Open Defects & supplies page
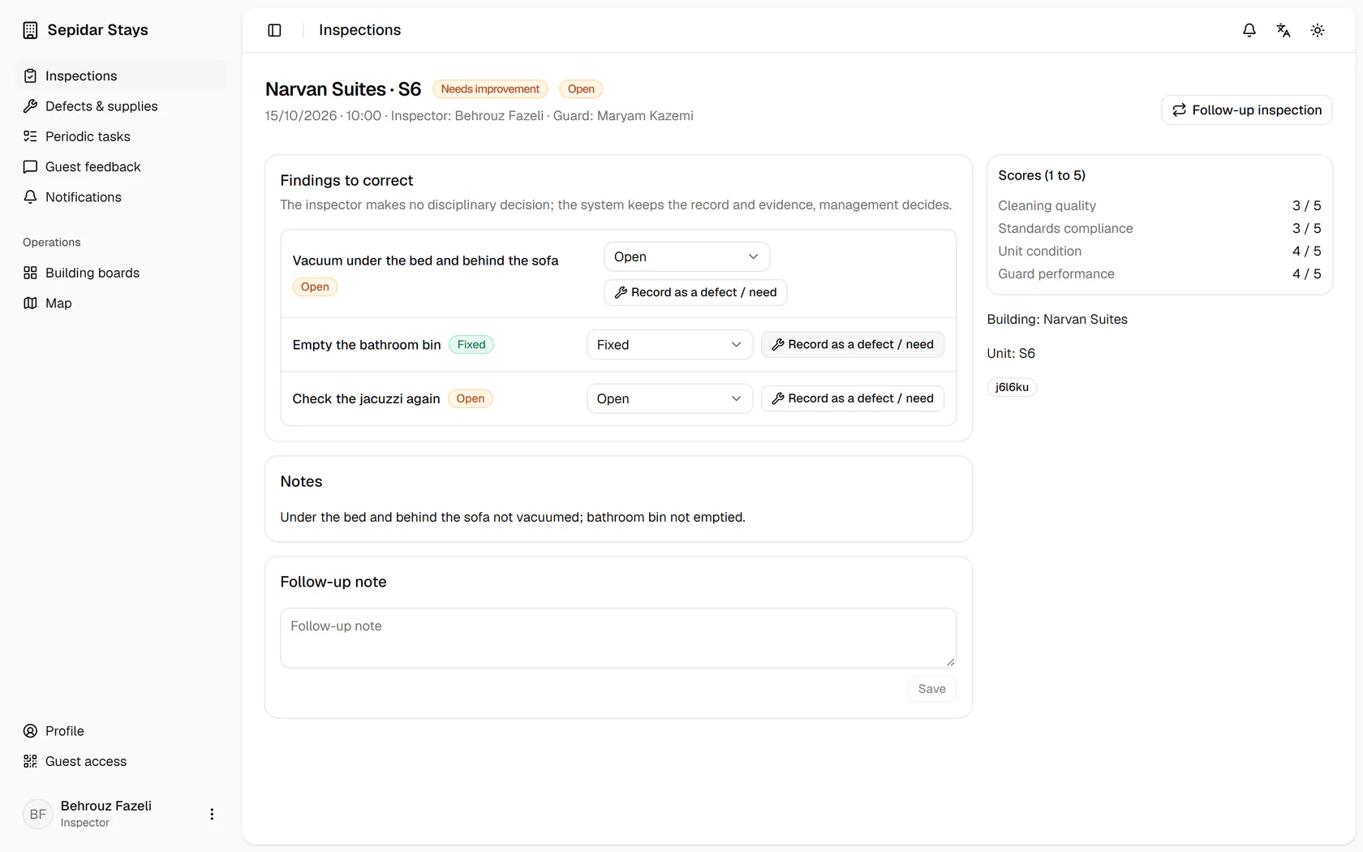 pos(121,106)
